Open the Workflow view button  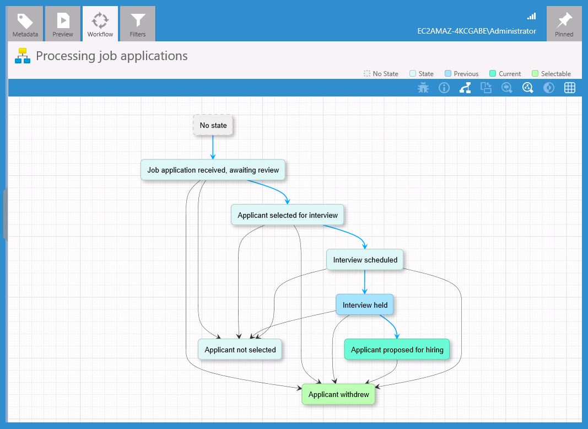(x=100, y=23)
